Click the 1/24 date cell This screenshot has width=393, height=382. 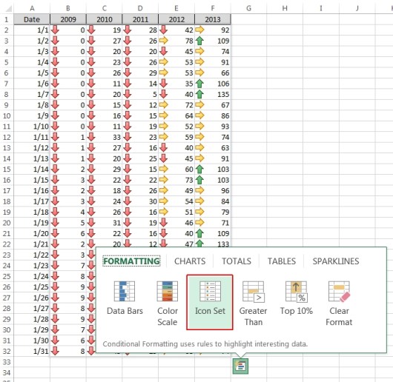(x=32, y=276)
